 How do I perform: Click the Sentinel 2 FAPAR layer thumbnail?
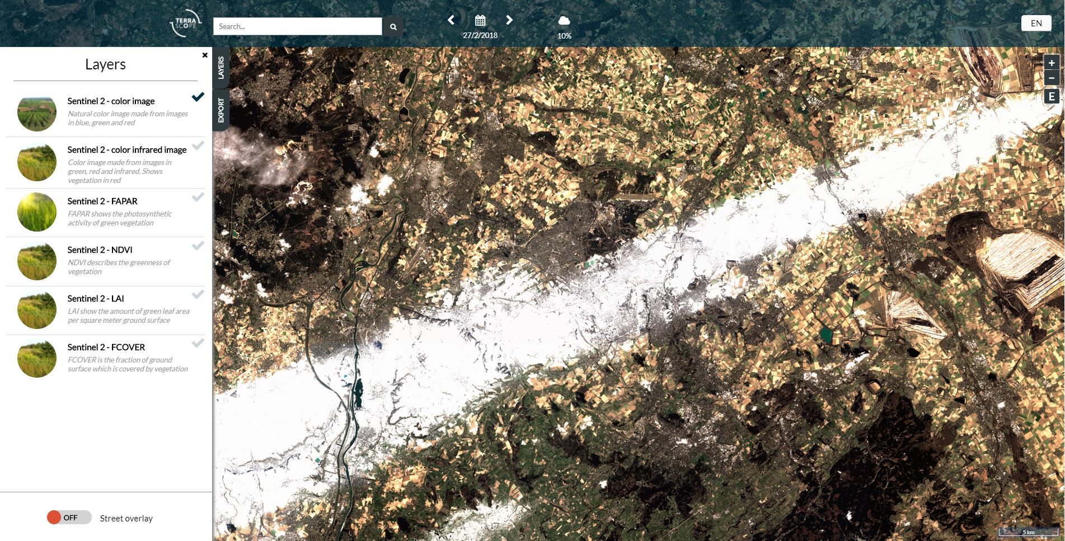(36, 212)
